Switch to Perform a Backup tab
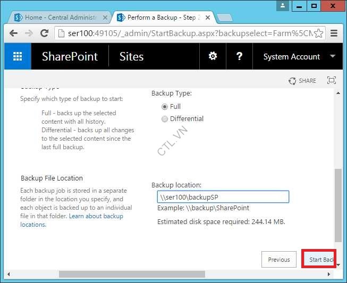Screen dimensions: 347x283 click(164, 18)
